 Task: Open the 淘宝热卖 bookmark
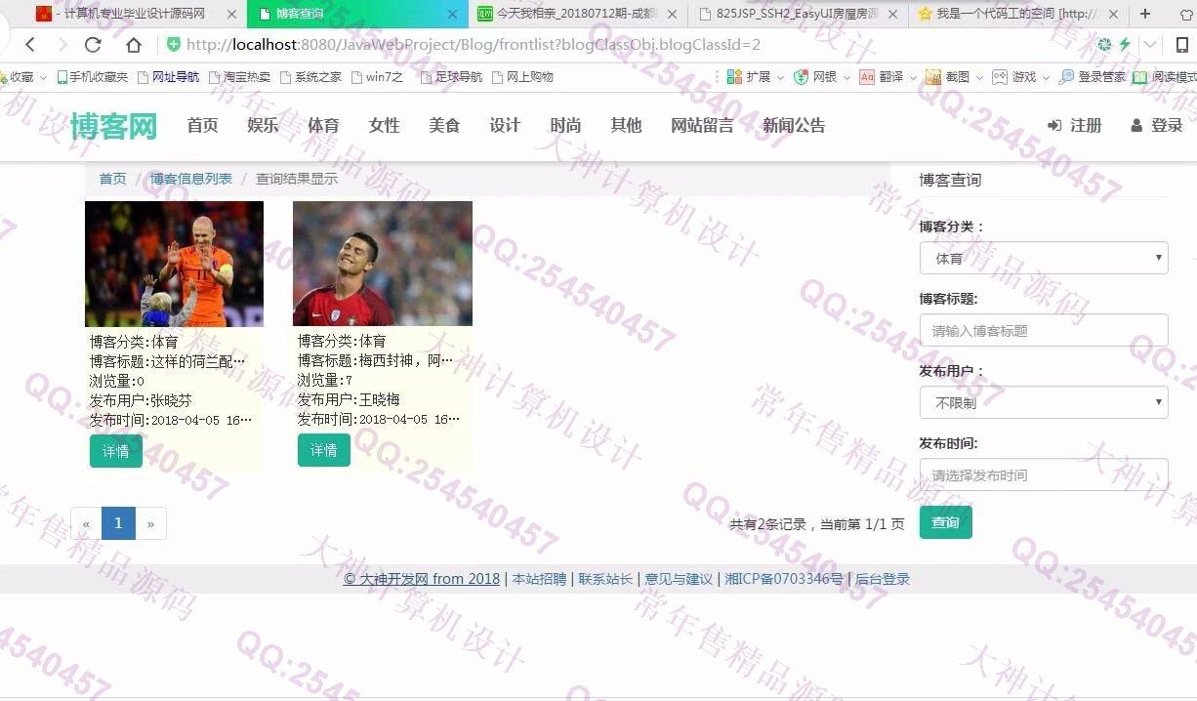tap(239, 76)
